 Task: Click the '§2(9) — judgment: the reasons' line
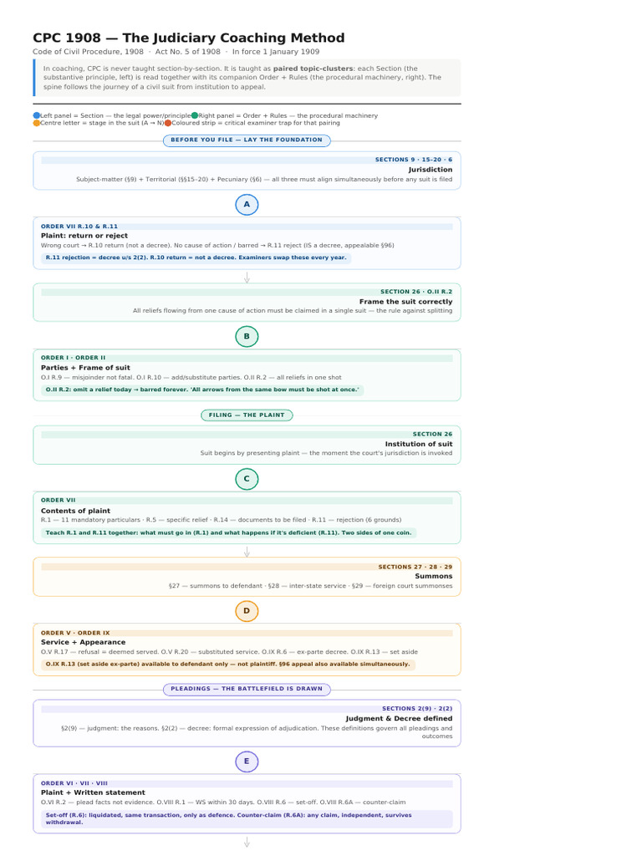coord(257,732)
